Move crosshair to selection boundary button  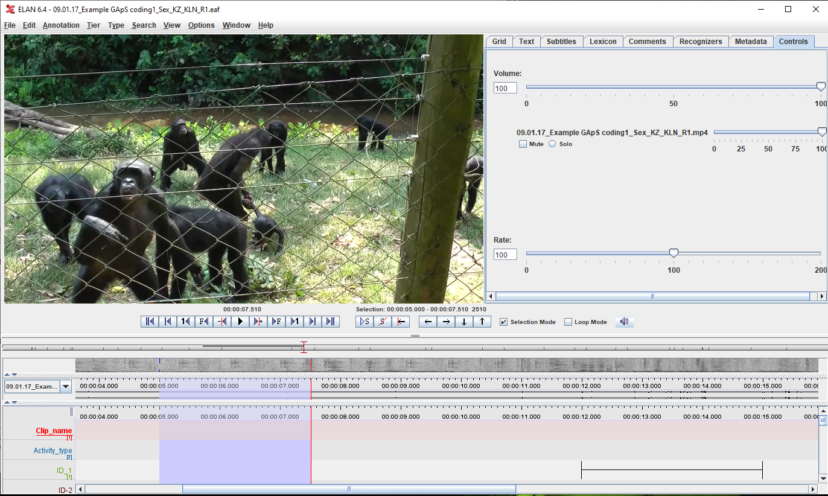pos(401,322)
